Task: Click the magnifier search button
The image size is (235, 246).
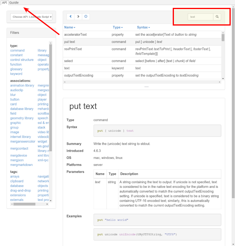Action: [x=217, y=17]
